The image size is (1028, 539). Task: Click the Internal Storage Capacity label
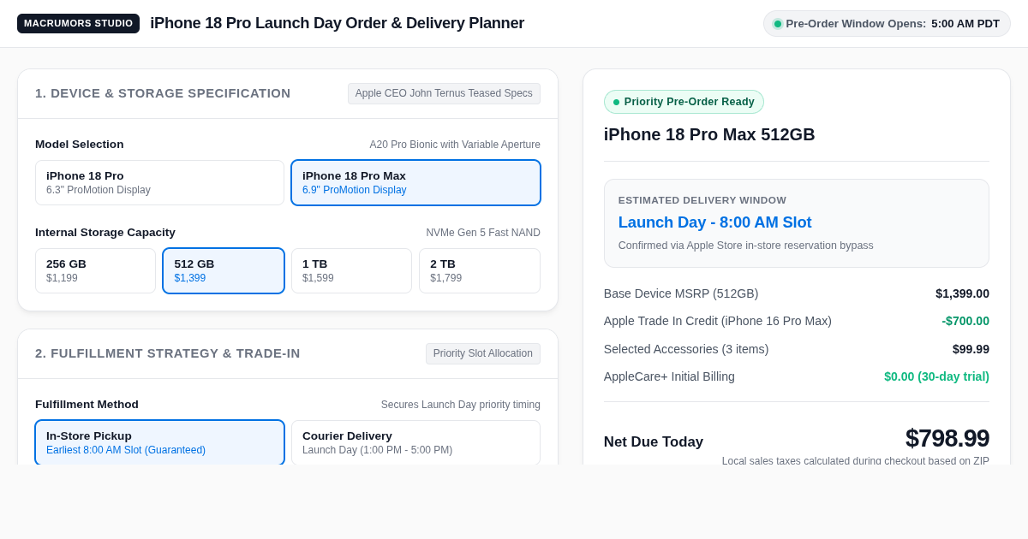105,232
